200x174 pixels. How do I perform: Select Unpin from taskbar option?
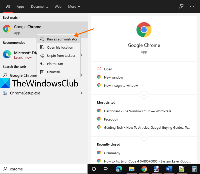tap(59, 56)
